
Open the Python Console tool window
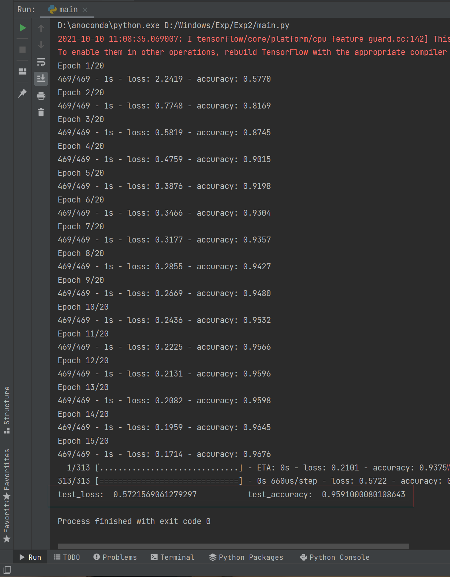335,557
